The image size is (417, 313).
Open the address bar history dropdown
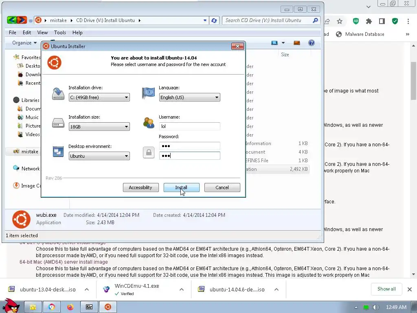tap(205, 20)
